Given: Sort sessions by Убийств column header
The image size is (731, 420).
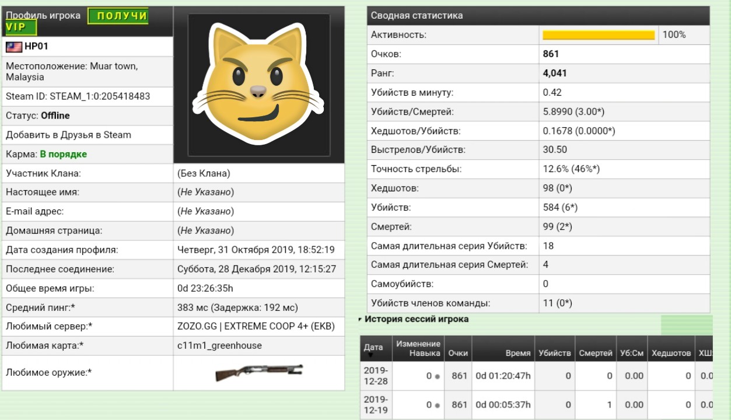Looking at the screenshot, I should [x=554, y=353].
